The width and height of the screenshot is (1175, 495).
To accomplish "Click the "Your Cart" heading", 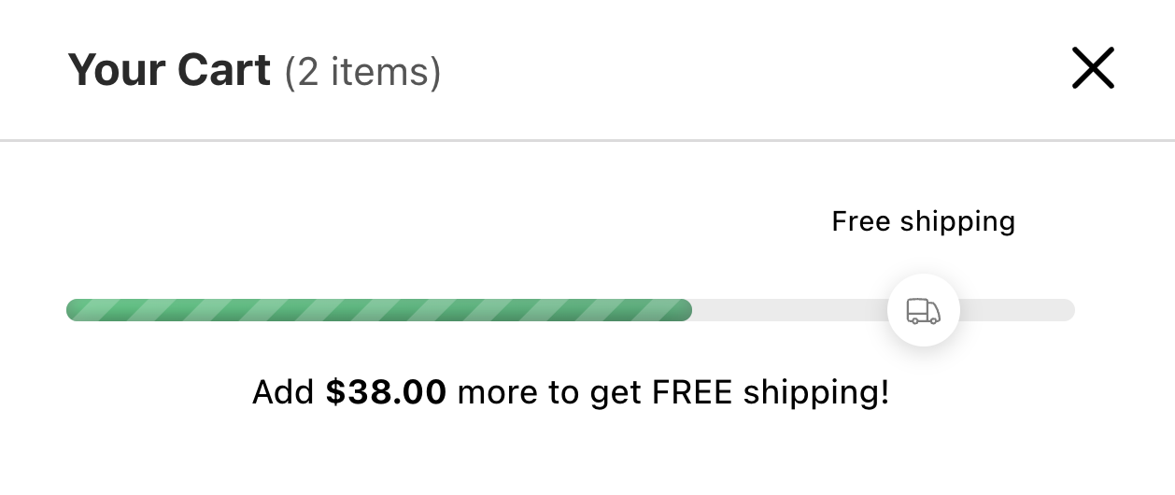I will click(169, 70).
